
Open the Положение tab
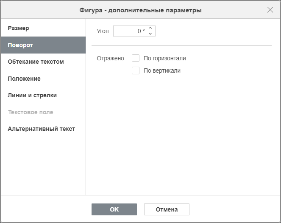43,79
